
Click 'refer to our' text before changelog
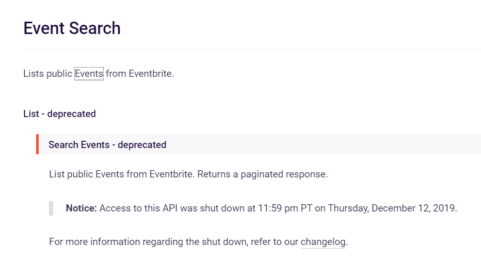275,242
